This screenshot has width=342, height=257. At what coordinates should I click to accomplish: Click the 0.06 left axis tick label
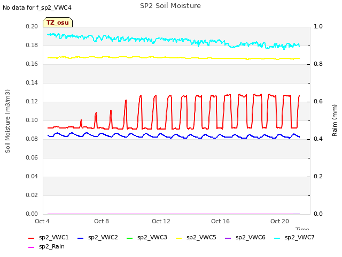point(32,158)
